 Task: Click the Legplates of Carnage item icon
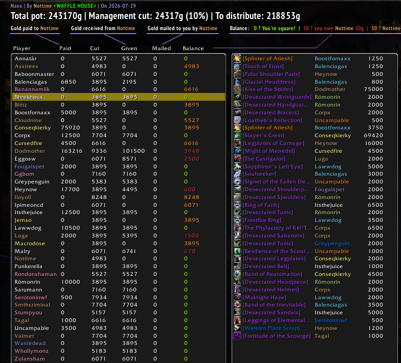tap(237, 143)
